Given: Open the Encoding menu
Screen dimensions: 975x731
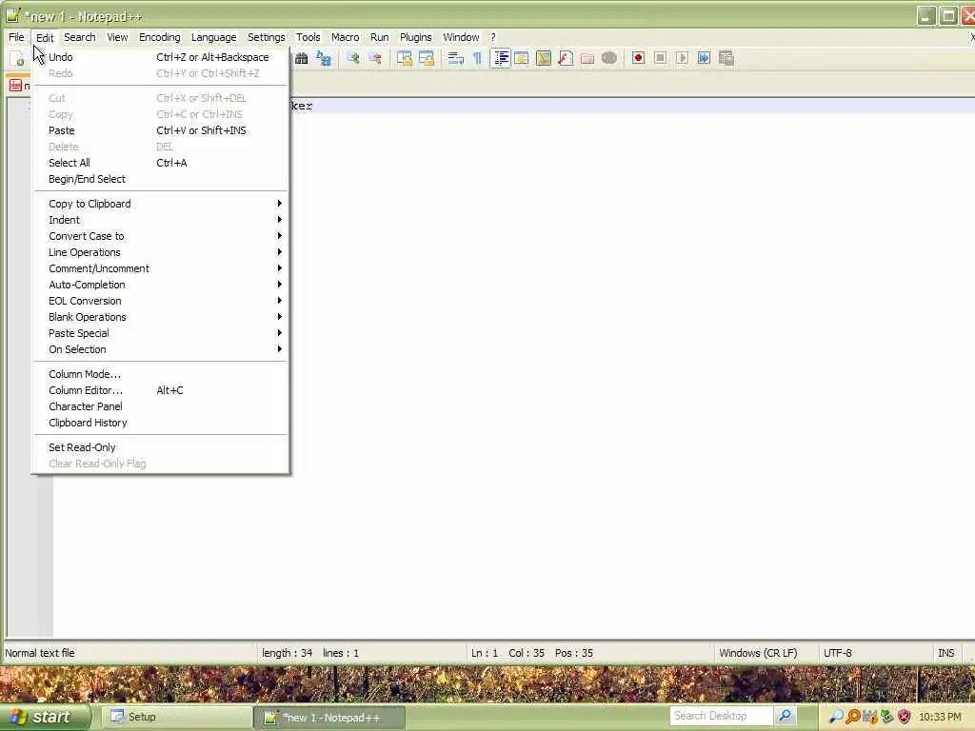Looking at the screenshot, I should tap(160, 37).
